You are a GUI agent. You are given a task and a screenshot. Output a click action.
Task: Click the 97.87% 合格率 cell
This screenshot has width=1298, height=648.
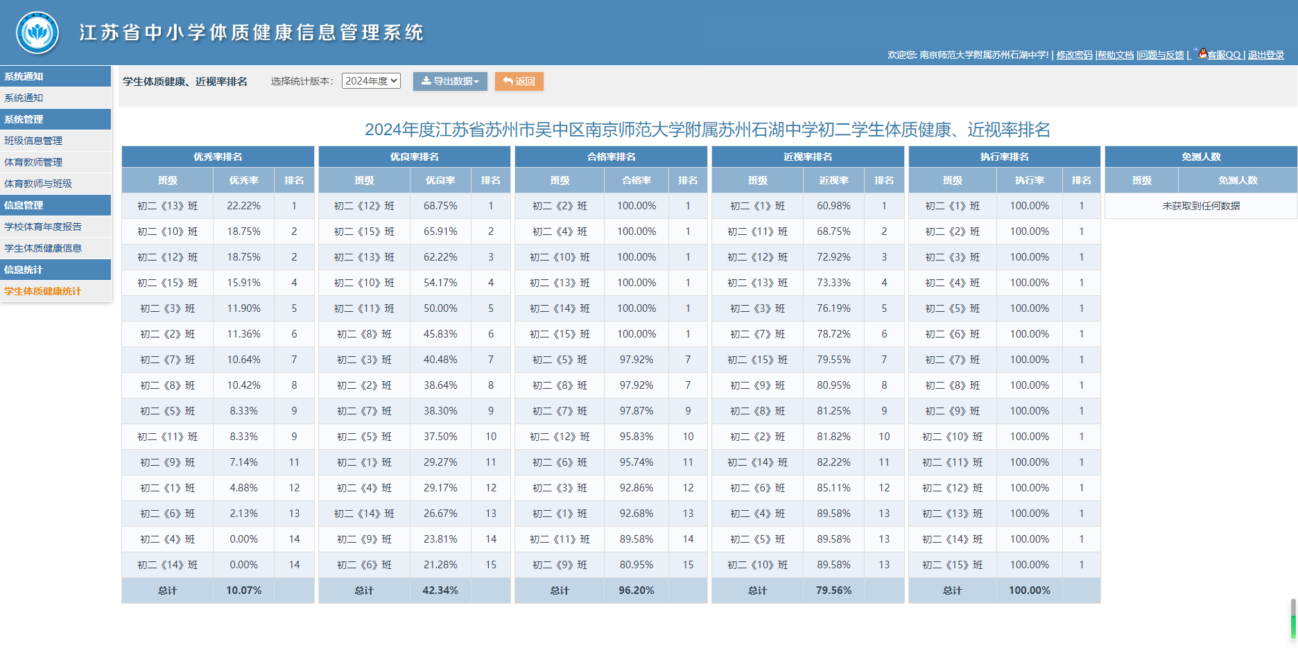637,411
